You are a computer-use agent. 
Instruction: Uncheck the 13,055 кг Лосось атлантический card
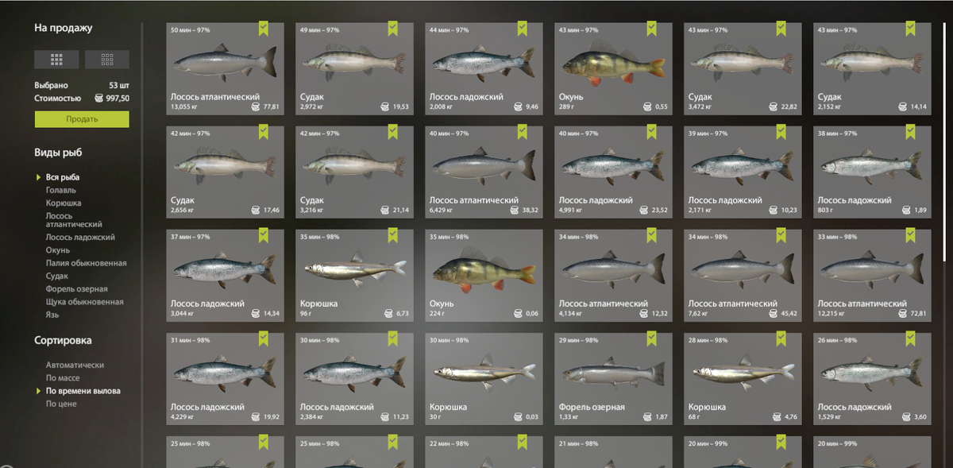click(x=264, y=29)
